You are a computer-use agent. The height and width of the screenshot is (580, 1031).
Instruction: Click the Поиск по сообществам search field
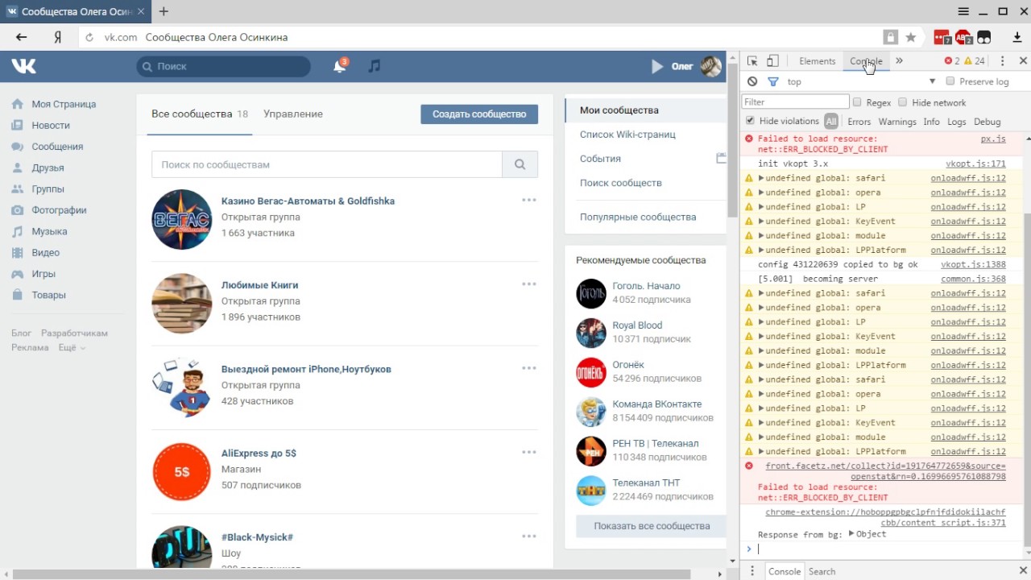pyautogui.click(x=326, y=164)
